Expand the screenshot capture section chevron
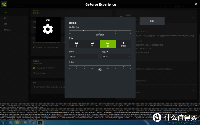The width and height of the screenshot is (200, 125). [x=194, y=67]
